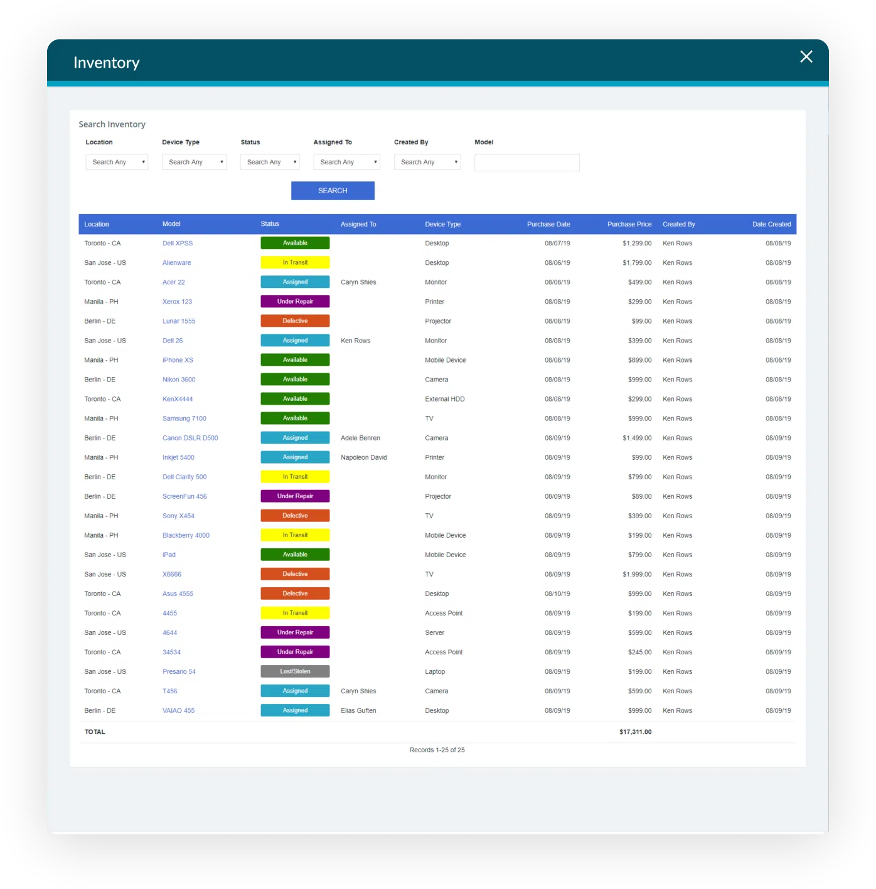Click inside the Model search field
This screenshot has width=876, height=889.
526,162
